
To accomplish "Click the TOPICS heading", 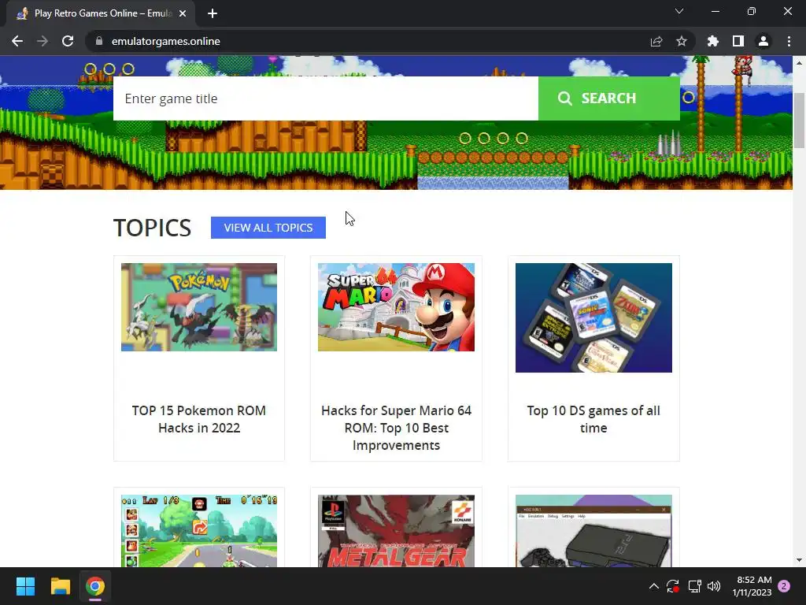I will click(x=152, y=228).
